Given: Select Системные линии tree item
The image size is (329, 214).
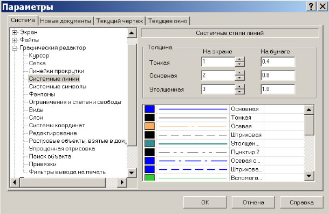Looking at the screenshot, I should click(x=54, y=79).
